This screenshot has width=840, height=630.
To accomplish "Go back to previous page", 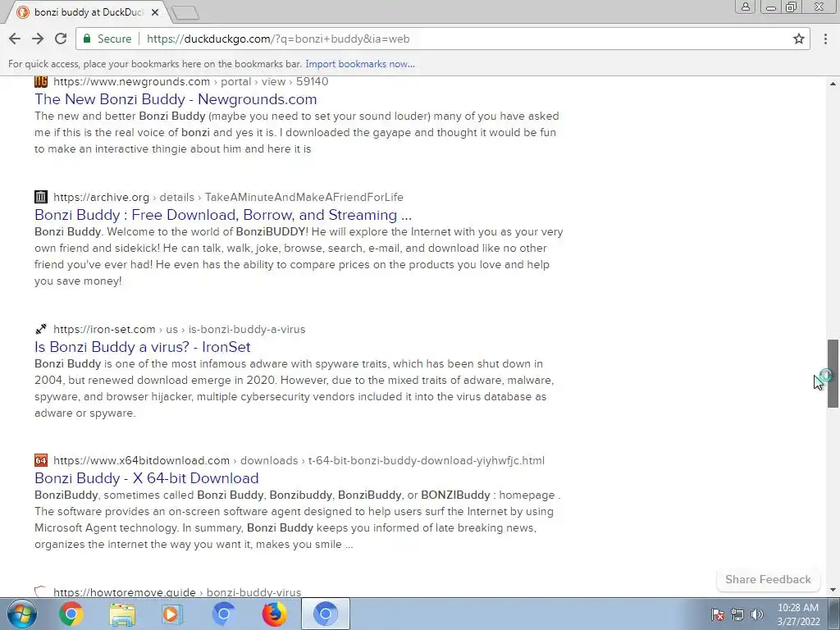I will click(15, 39).
